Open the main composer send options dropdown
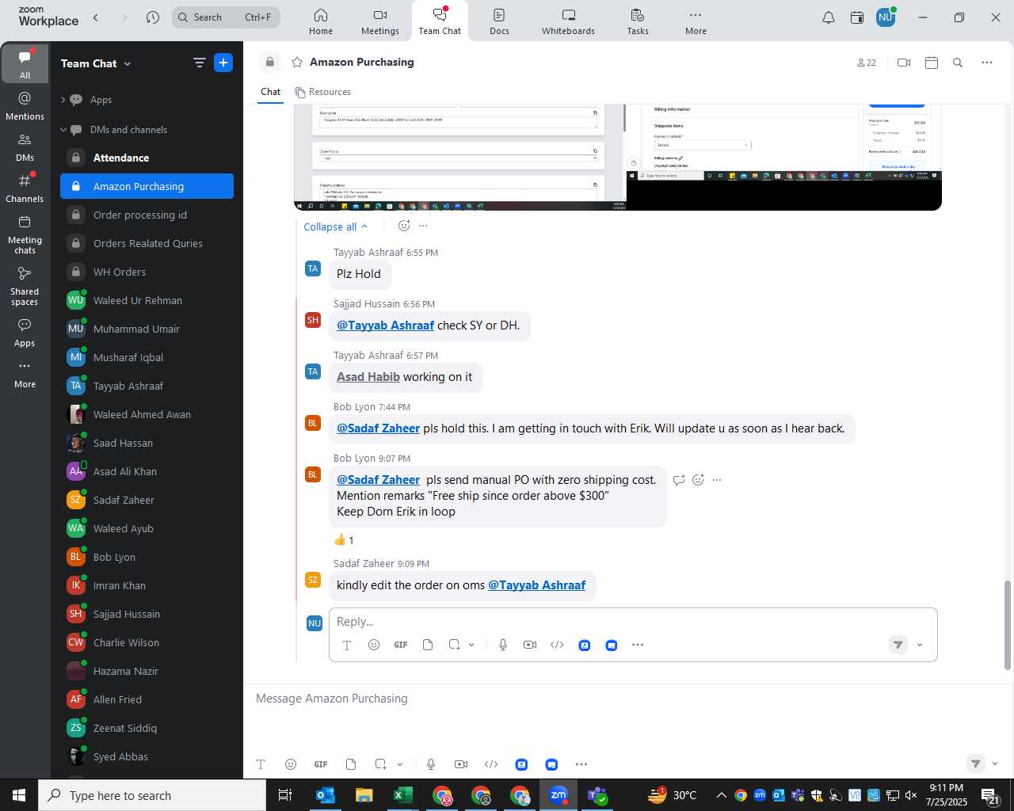This screenshot has height=811, width=1014. click(x=995, y=764)
